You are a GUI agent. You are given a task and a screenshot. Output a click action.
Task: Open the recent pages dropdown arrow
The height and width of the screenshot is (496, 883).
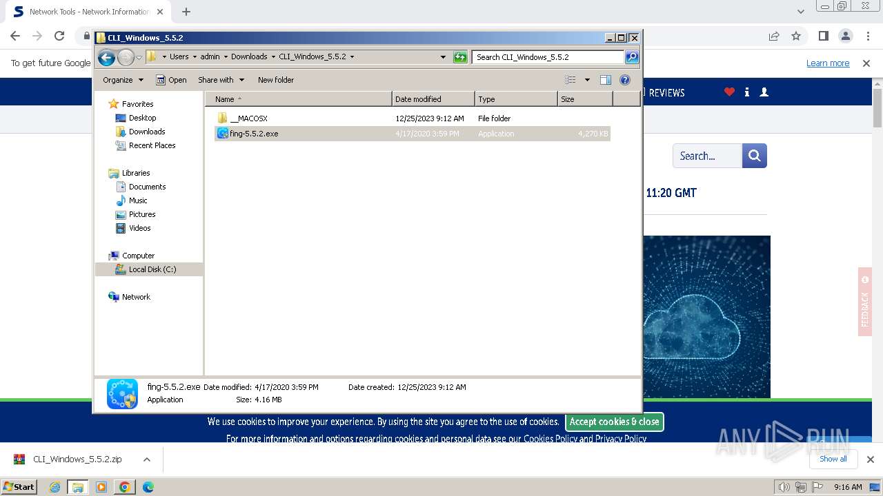pos(139,57)
